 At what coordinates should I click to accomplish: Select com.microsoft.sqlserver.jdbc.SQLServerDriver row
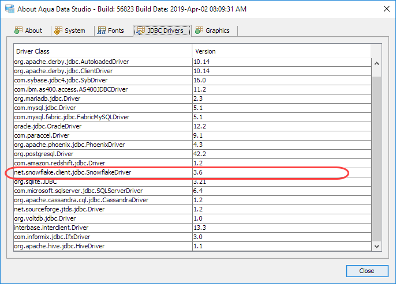(192, 191)
